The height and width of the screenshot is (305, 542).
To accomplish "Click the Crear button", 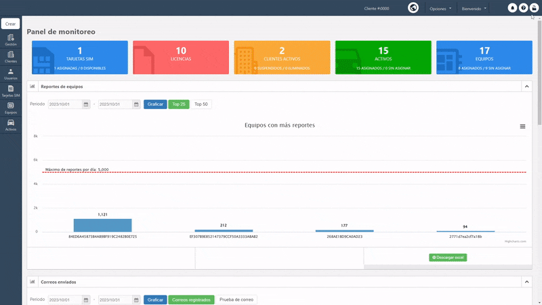I will pos(10,24).
